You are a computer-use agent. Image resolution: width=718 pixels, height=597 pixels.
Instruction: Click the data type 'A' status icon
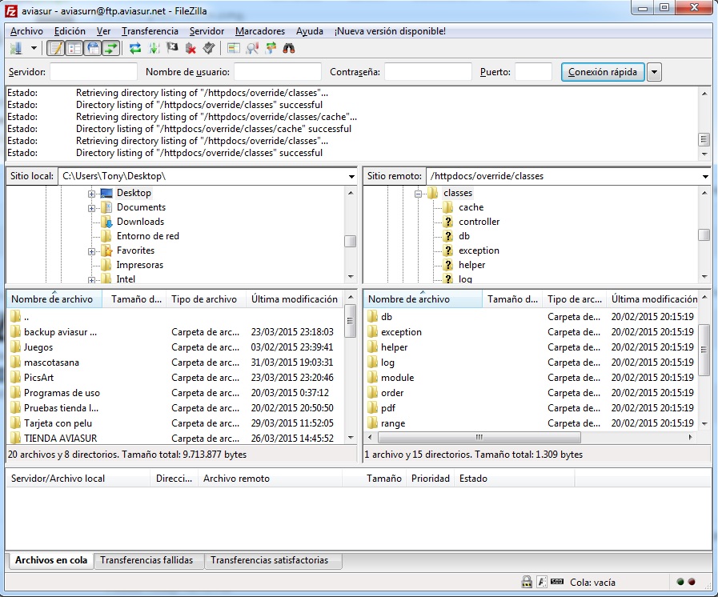click(542, 582)
